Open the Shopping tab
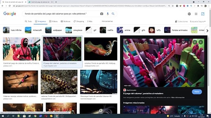 tap(79, 21)
